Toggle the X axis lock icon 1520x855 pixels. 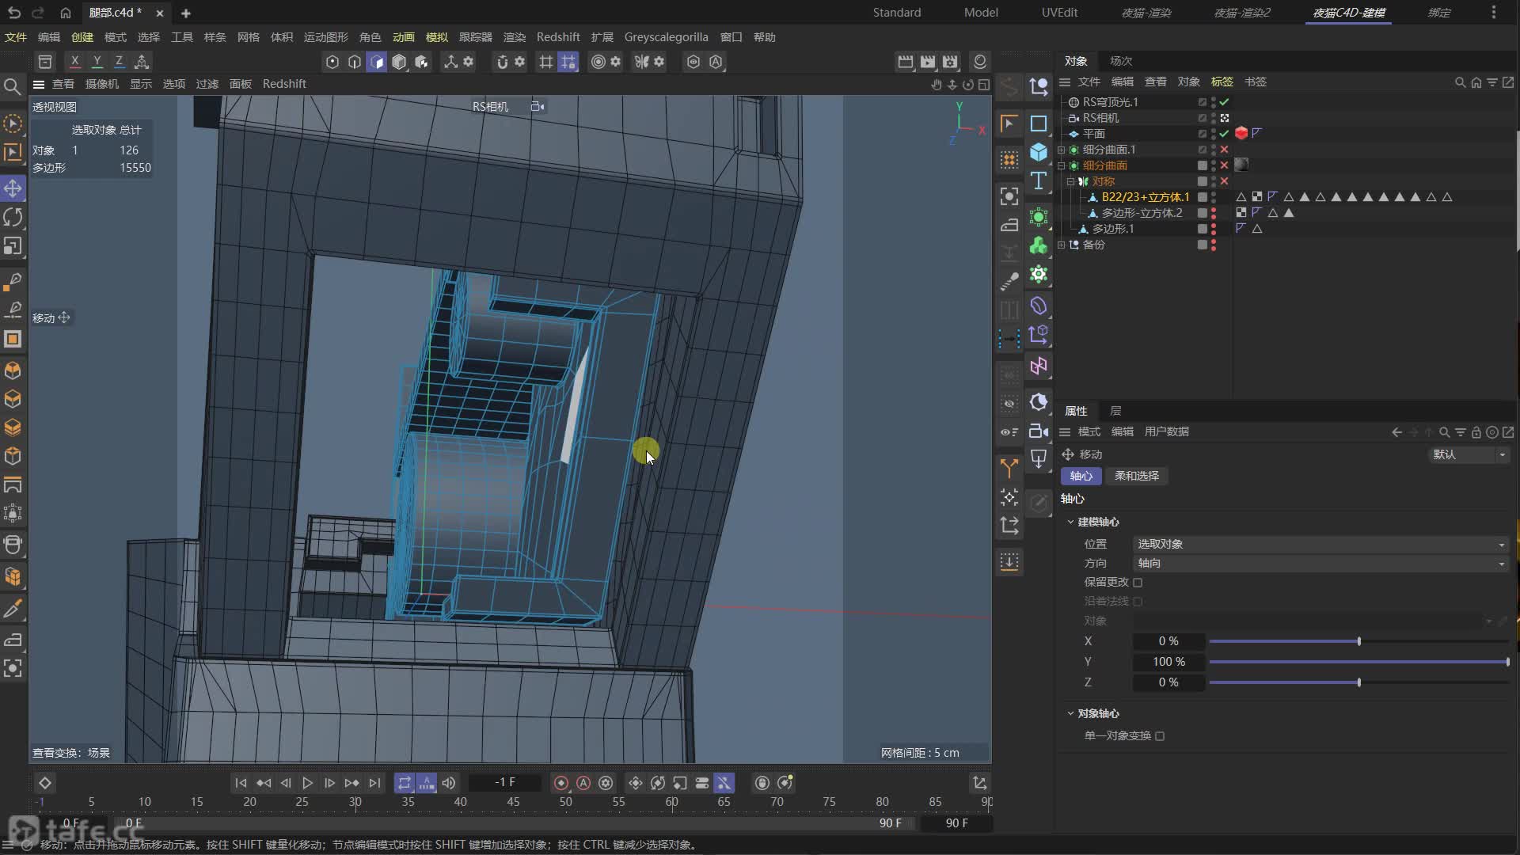click(x=74, y=62)
